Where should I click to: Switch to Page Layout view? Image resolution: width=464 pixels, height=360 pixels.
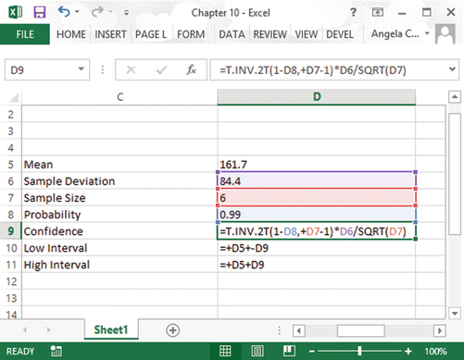pos(257,351)
